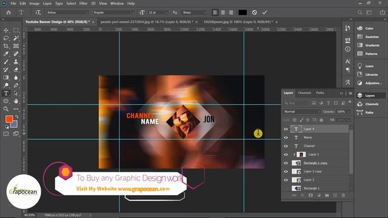Toggle left-align text option
Screen dimensions: 388x218
(215, 12)
